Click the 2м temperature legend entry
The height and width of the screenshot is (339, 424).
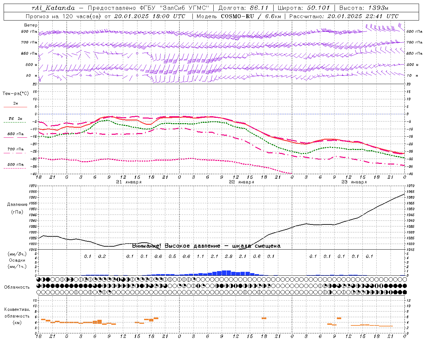pyautogui.click(x=16, y=104)
